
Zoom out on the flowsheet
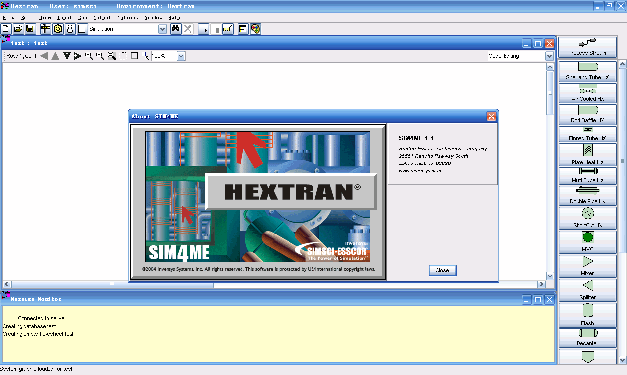(x=100, y=56)
